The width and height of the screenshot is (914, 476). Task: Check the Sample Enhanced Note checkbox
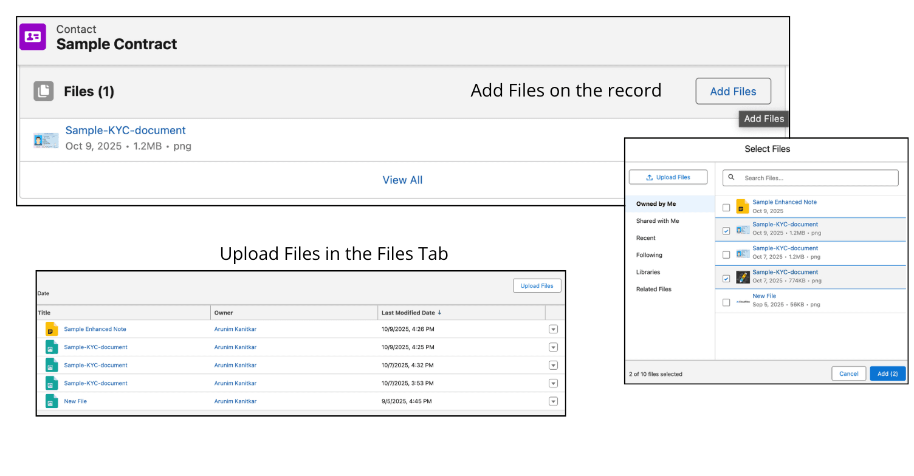coord(726,206)
